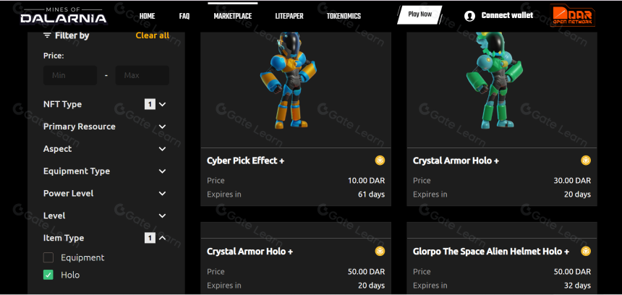Screen dimensions: 622x295
Task: Open the TOKENOMICS page
Action: pos(344,16)
